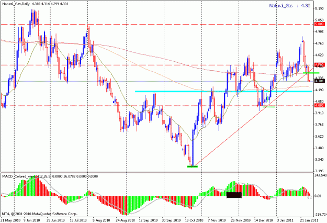Click the 4.620 price axis label
This screenshot has height=223, width=327.
tap(319, 55)
